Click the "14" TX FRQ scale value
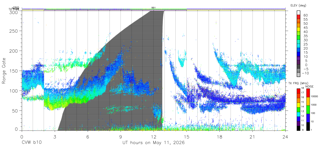Screen dimensions: 321x148 [x=302, y=106]
